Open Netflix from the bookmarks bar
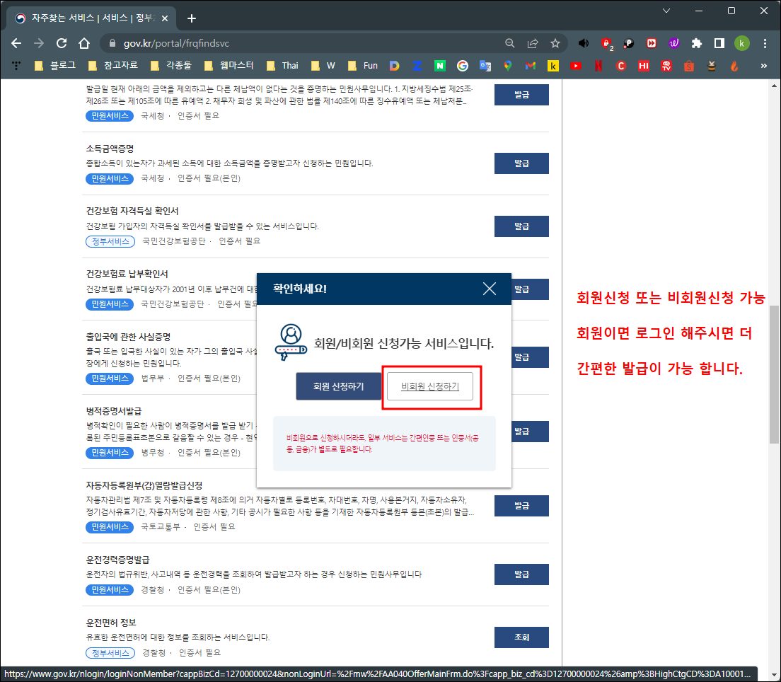This screenshot has height=682, width=781. click(598, 65)
